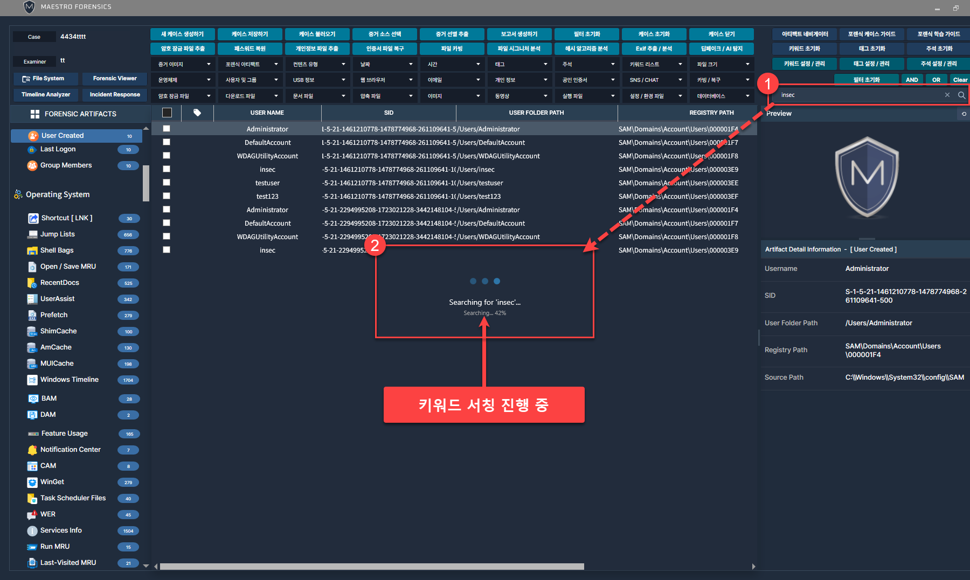Tick the checkbox for test123 user
970x580 pixels.
pos(167,196)
